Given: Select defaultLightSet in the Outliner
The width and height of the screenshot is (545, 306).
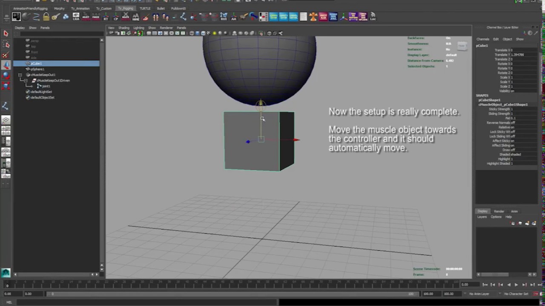Looking at the screenshot, I should (41, 92).
